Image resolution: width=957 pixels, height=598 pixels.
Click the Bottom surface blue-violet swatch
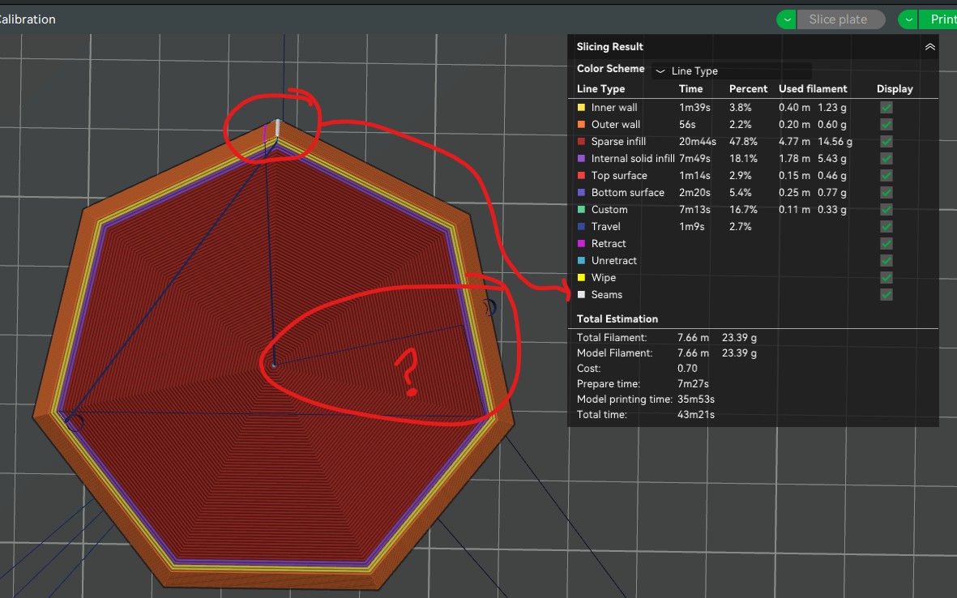pyautogui.click(x=581, y=192)
